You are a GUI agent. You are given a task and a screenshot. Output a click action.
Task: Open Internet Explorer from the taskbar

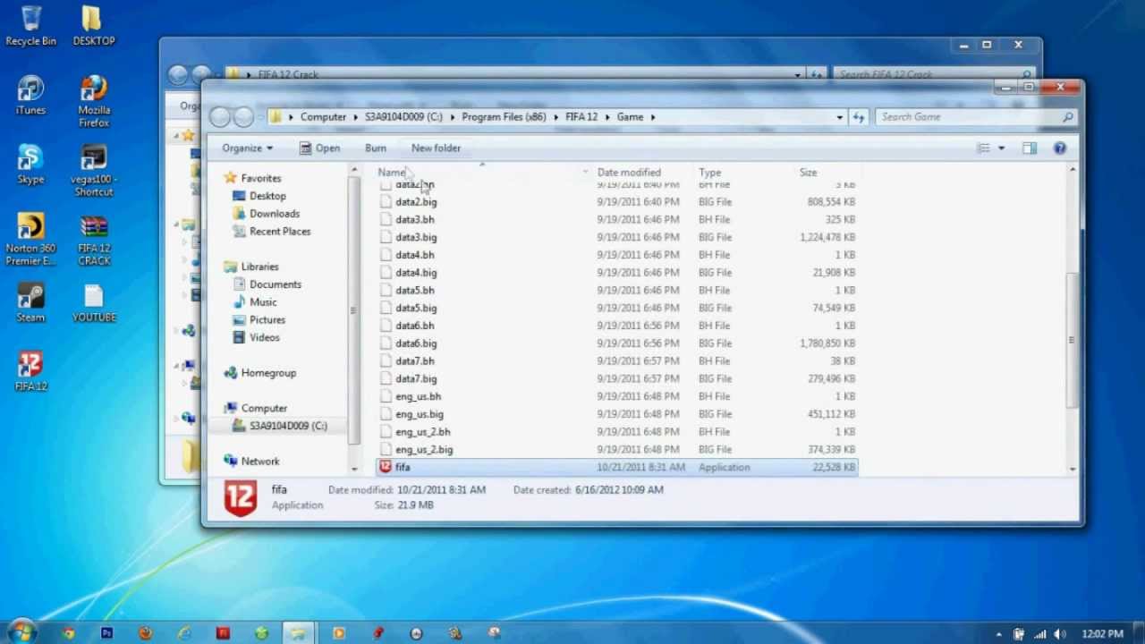(184, 633)
